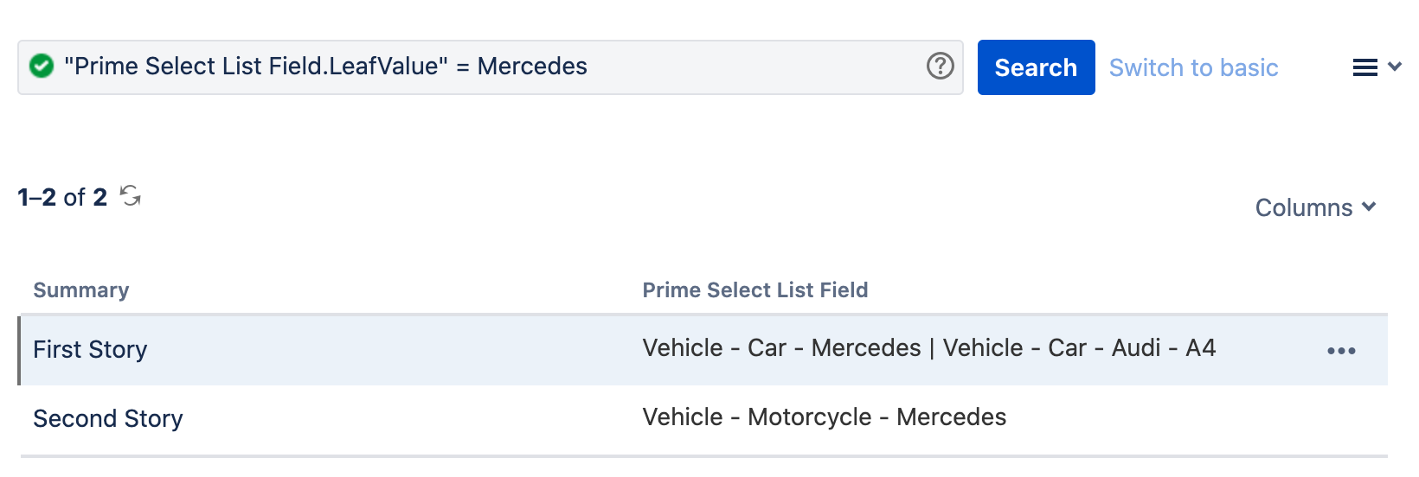The image size is (1419, 477).
Task: Click the green valid-query checkmark icon
Action: click(42, 67)
